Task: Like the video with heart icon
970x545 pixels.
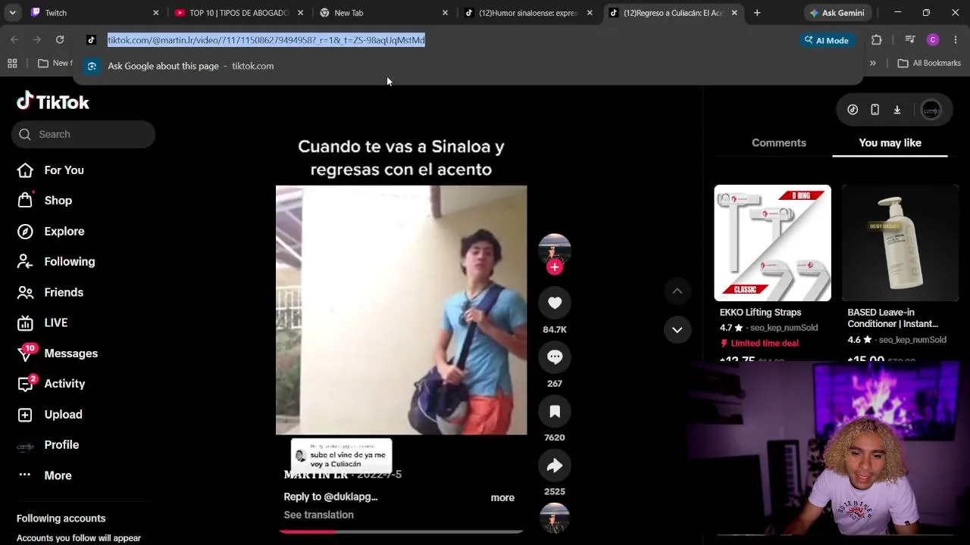Action: 555,303
